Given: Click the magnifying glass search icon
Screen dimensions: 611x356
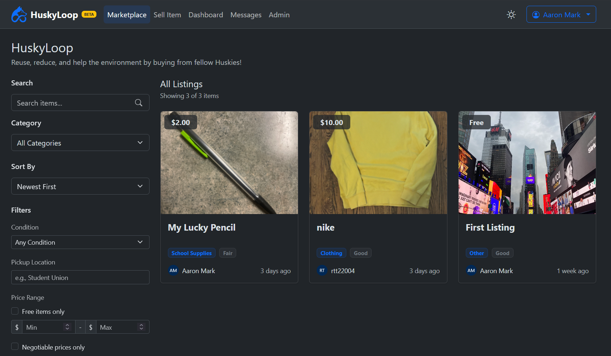Looking at the screenshot, I should click(x=139, y=103).
